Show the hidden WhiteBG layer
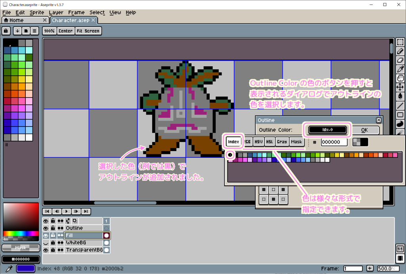The height and width of the screenshot is (274, 406). pos(46,243)
